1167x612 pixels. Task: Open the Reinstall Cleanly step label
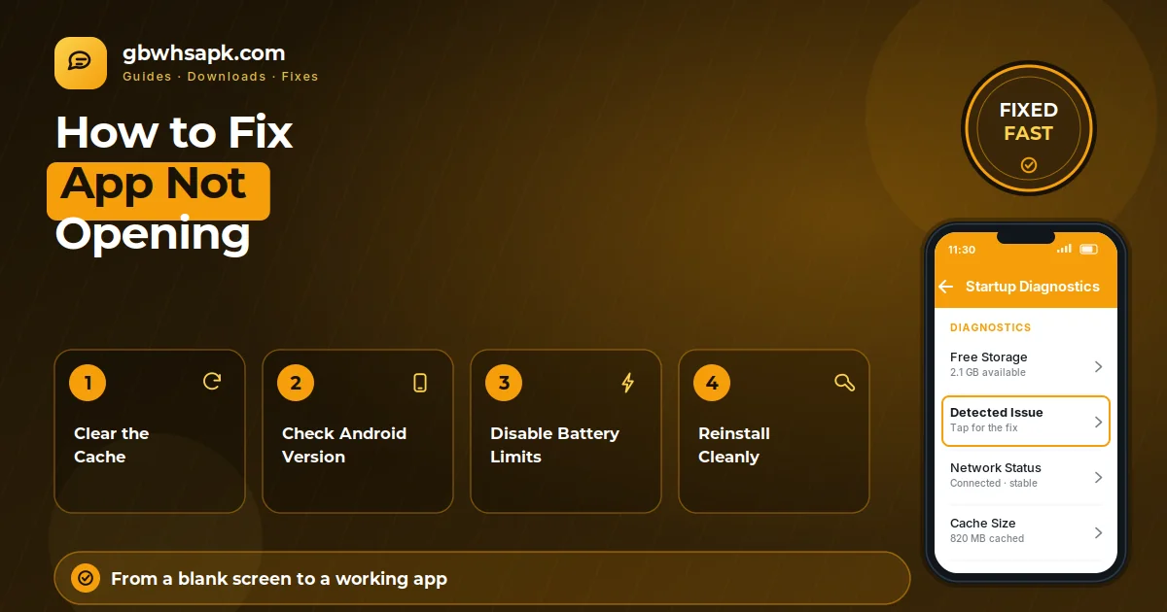(x=734, y=445)
